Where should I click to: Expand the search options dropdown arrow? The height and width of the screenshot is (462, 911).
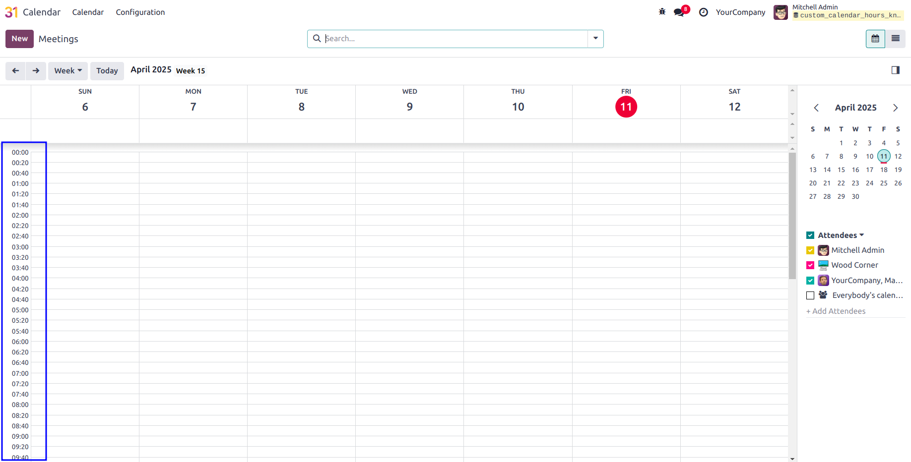[595, 39]
